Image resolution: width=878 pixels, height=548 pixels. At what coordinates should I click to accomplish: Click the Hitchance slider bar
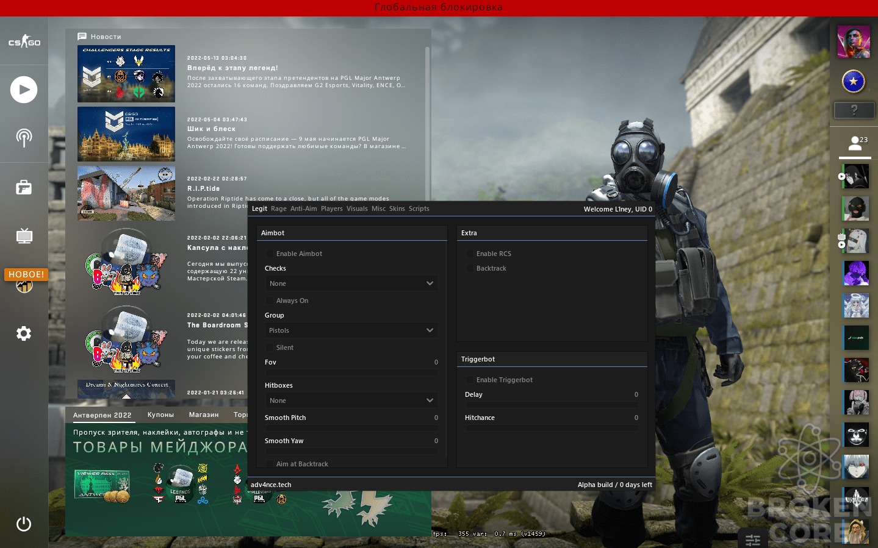552,427
